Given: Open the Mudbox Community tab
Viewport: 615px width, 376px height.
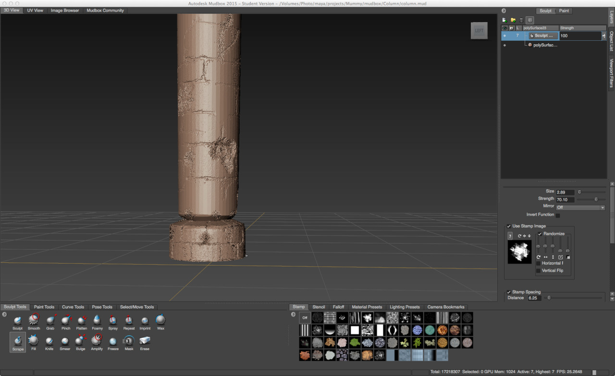Looking at the screenshot, I should [105, 10].
